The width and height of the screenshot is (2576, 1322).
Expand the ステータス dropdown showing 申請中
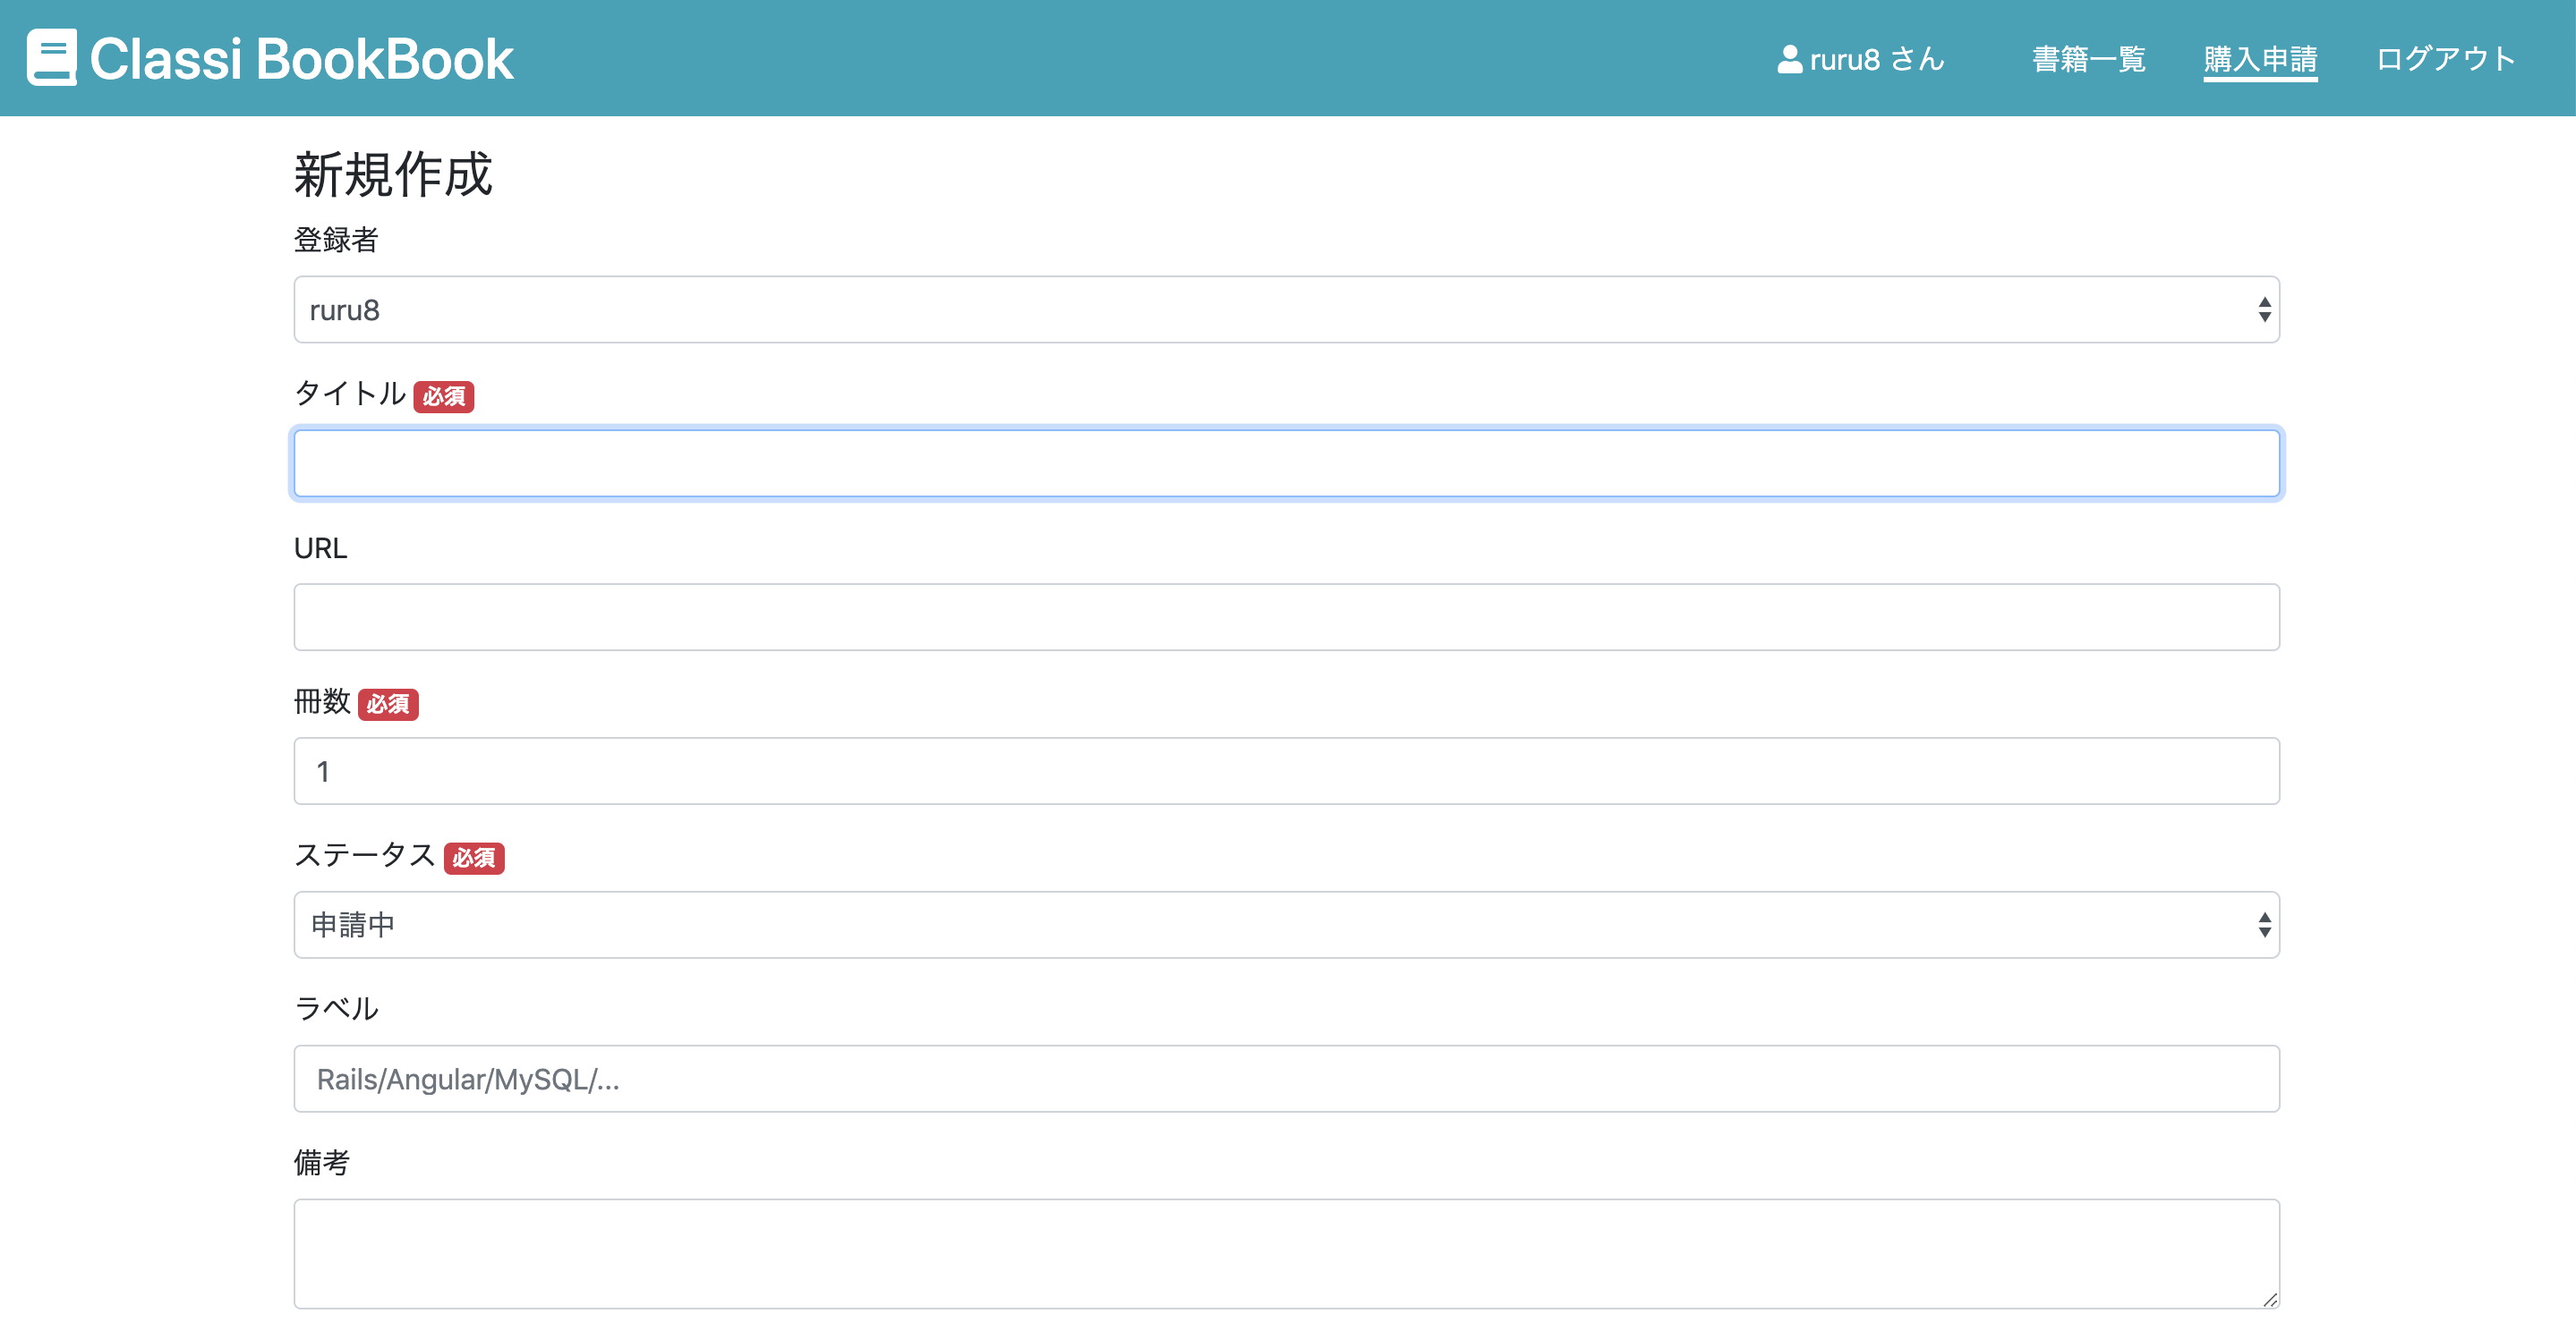point(1285,925)
